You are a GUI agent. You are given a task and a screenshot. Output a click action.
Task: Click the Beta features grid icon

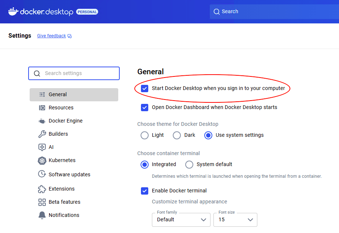(x=42, y=202)
